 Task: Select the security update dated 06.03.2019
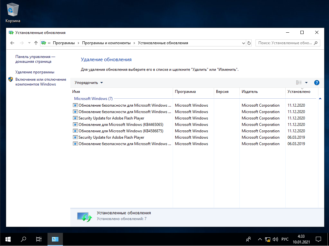pos(125,144)
